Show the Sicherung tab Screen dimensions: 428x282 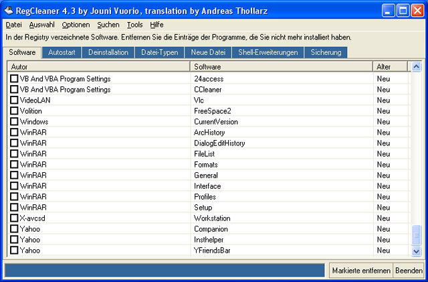click(326, 52)
